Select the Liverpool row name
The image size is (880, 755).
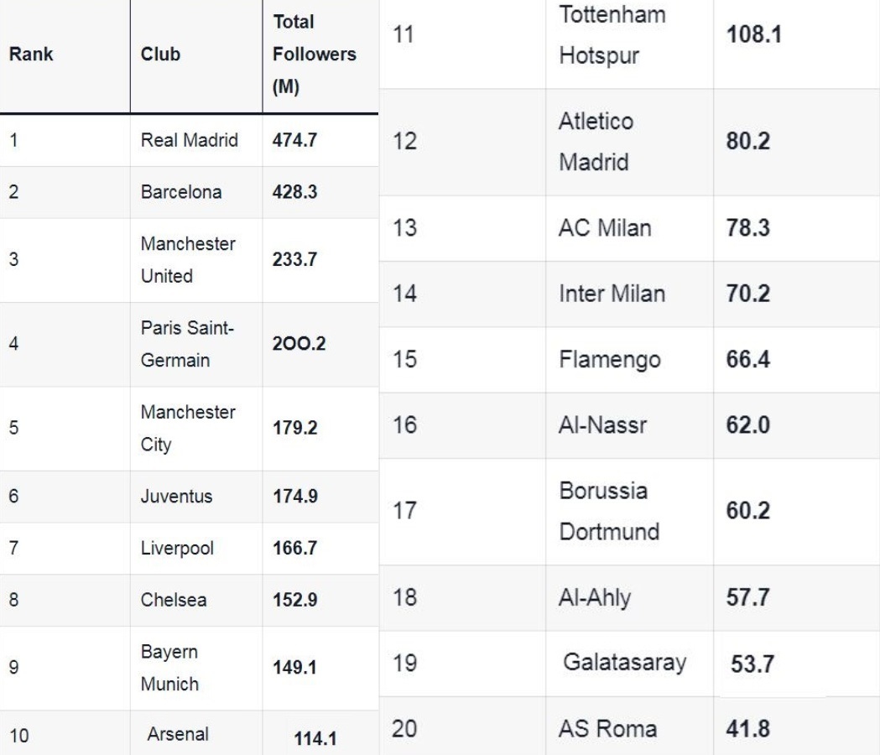(177, 548)
